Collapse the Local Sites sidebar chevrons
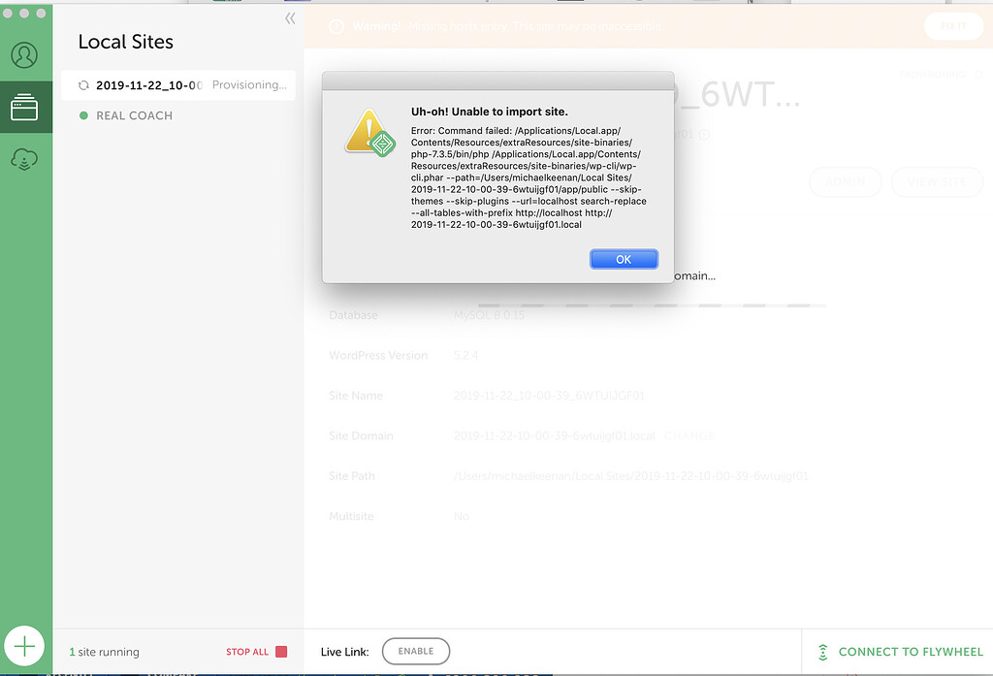 pyautogui.click(x=290, y=18)
